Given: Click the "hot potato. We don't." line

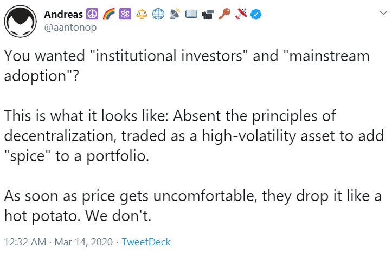Looking at the screenshot, I should [78, 215].
